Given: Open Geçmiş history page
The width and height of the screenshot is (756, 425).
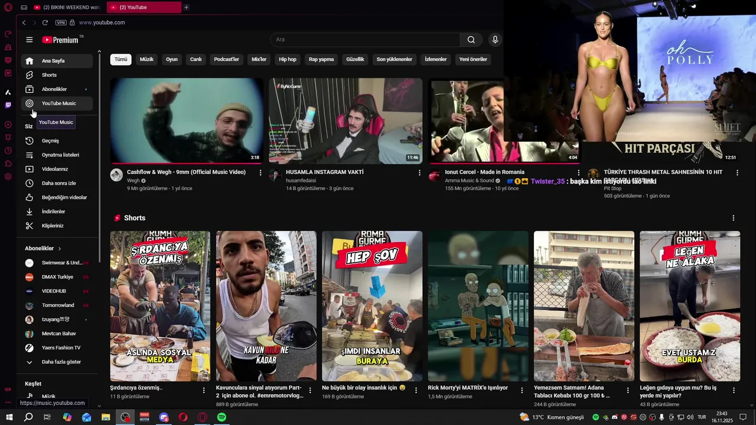Looking at the screenshot, I should pyautogui.click(x=57, y=141).
